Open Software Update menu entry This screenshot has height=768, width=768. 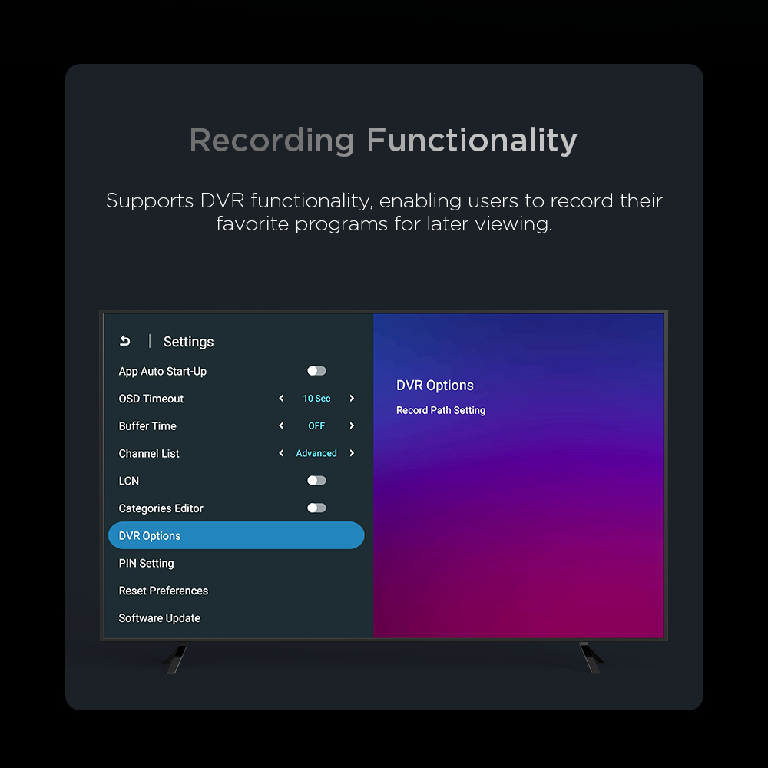[x=159, y=618]
